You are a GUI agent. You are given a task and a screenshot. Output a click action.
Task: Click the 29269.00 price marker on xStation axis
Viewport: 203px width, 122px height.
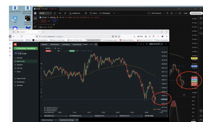164,99
